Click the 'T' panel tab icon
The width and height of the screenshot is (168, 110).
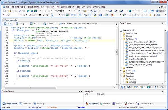[156, 87]
